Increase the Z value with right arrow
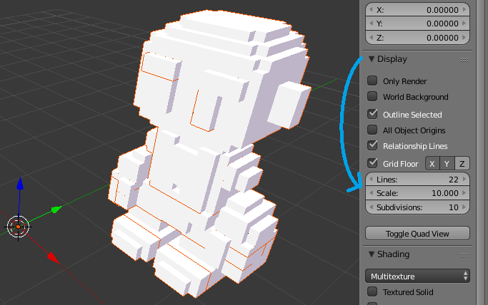This screenshot has width=488, height=305. tap(464, 37)
